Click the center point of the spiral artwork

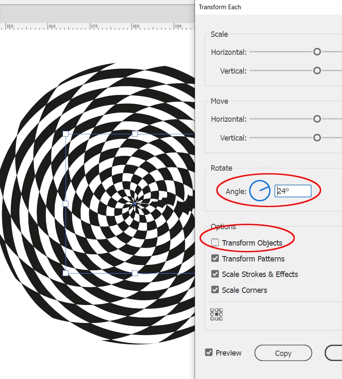pos(135,204)
